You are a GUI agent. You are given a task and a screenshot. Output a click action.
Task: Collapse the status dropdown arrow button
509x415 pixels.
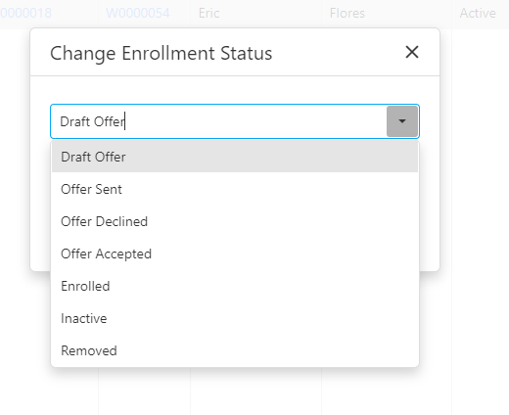point(402,121)
